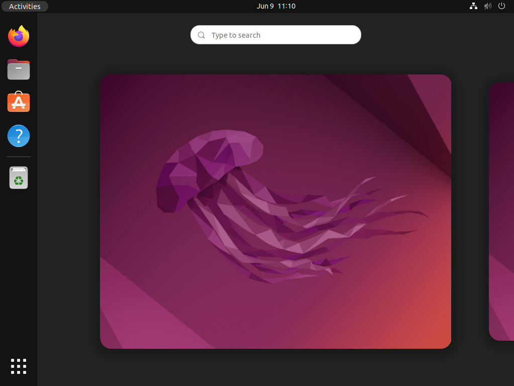The height and width of the screenshot is (386, 514).
Task: Select the jellyfish wallpaper window
Action: 275,211
